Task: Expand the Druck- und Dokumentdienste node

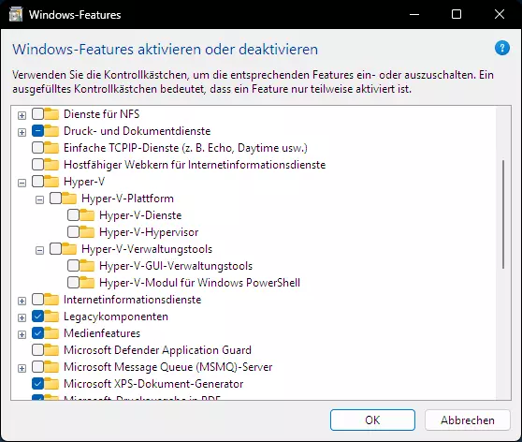Action: [22, 132]
